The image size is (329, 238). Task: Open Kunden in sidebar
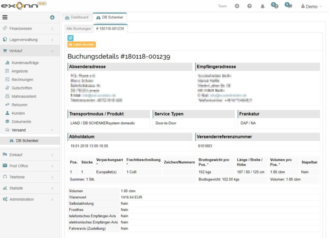pyautogui.click(x=18, y=113)
